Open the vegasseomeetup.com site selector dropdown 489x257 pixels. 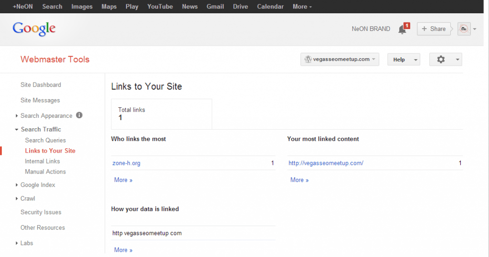click(340, 59)
